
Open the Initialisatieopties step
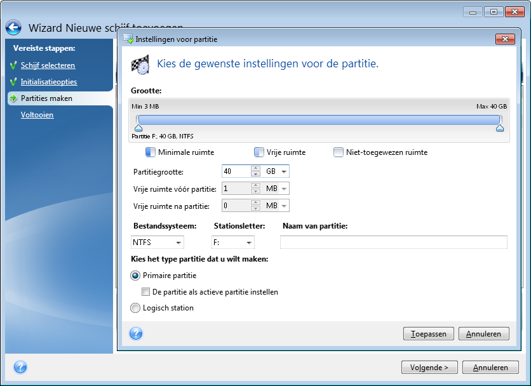click(x=49, y=82)
